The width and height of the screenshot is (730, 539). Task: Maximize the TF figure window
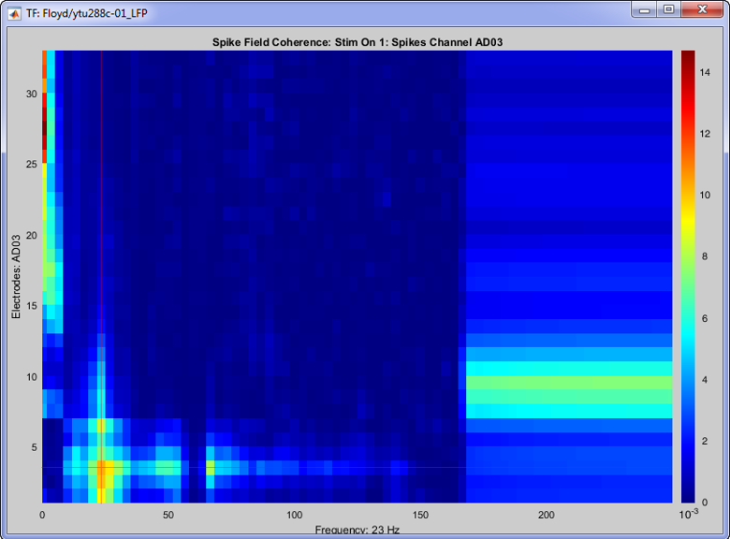click(x=668, y=9)
